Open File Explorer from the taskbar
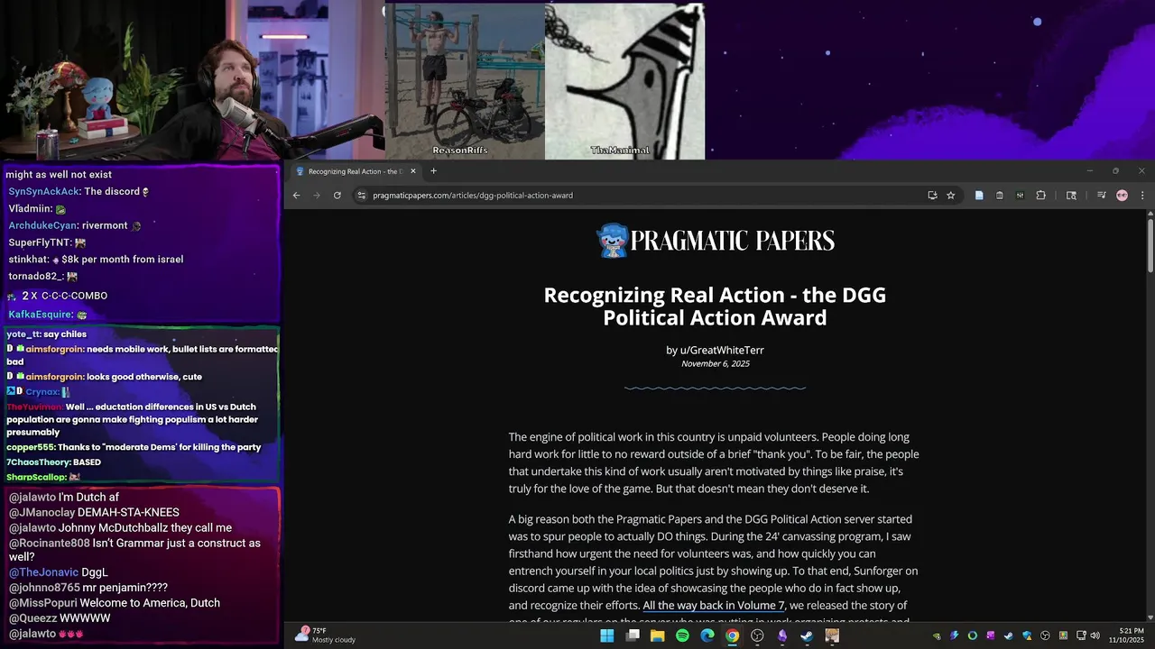The width and height of the screenshot is (1155, 649). (658, 635)
